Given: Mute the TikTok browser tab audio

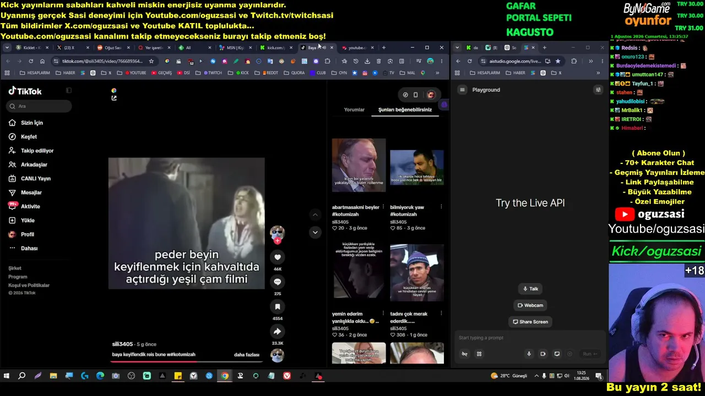Looking at the screenshot, I should pyautogui.click(x=324, y=47).
